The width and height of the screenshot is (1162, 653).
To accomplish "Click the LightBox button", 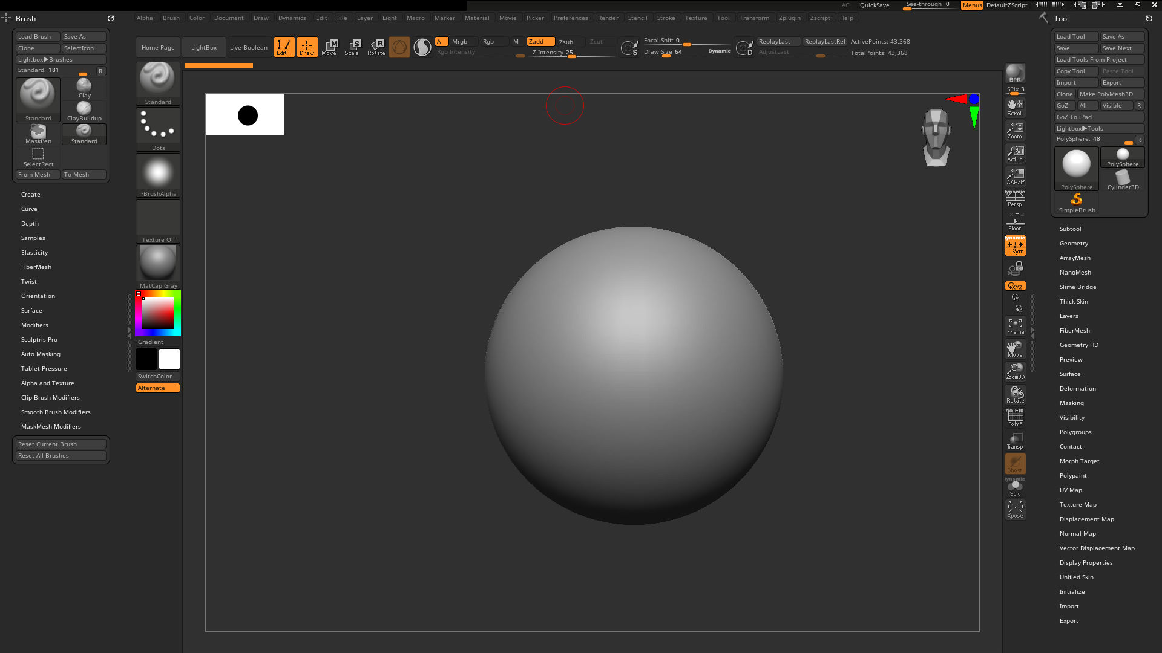I will (x=204, y=47).
